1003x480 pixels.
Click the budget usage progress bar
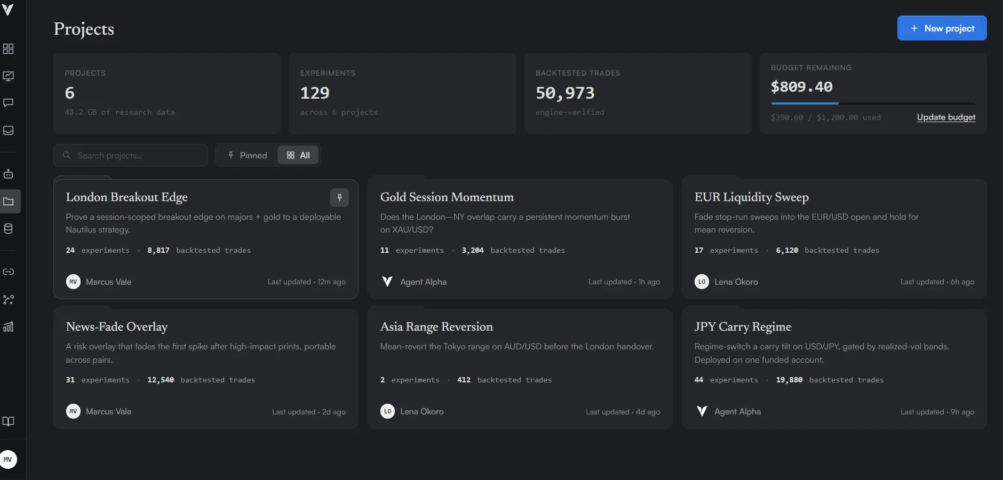(x=873, y=103)
